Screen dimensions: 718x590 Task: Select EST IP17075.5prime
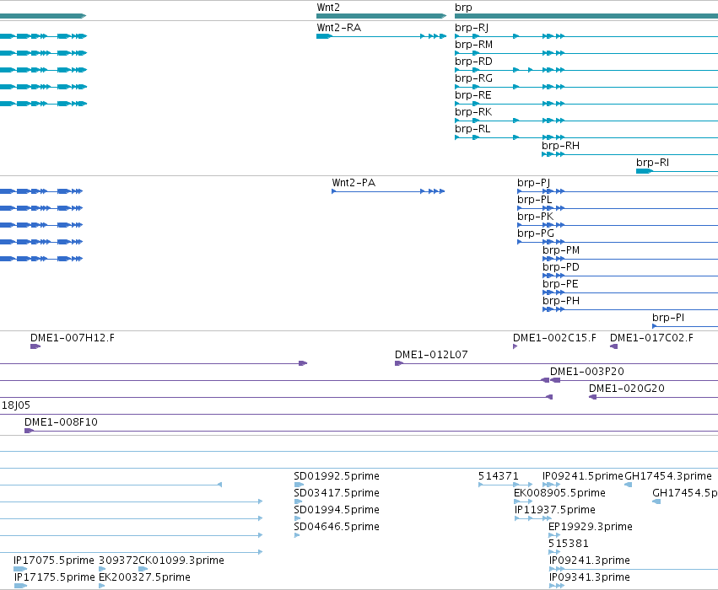(53, 560)
